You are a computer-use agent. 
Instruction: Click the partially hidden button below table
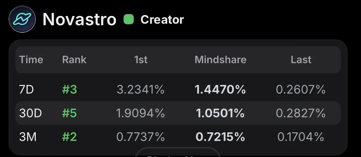(x=177, y=152)
